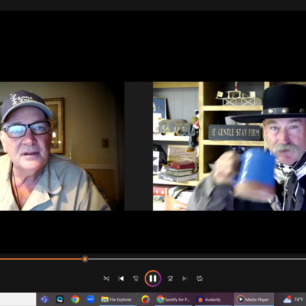Click the taskbar search box
This screenshot has width=306, height=306.
[x=18, y=299]
